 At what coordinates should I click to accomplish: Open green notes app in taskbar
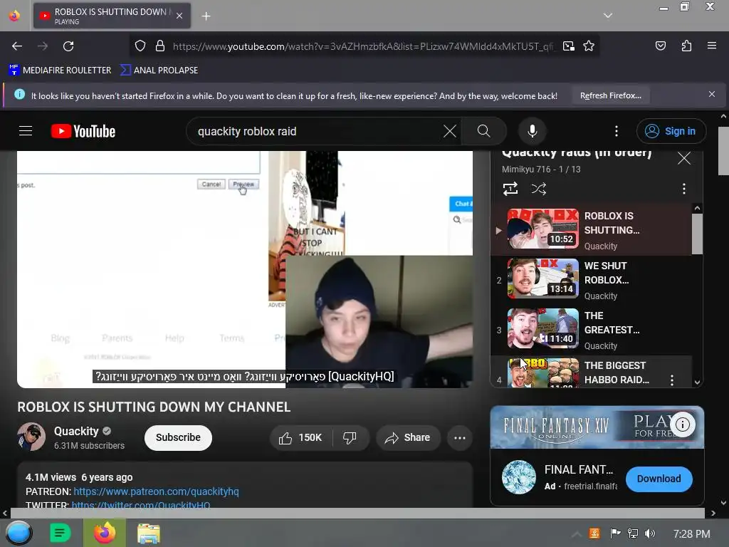pyautogui.click(x=61, y=533)
